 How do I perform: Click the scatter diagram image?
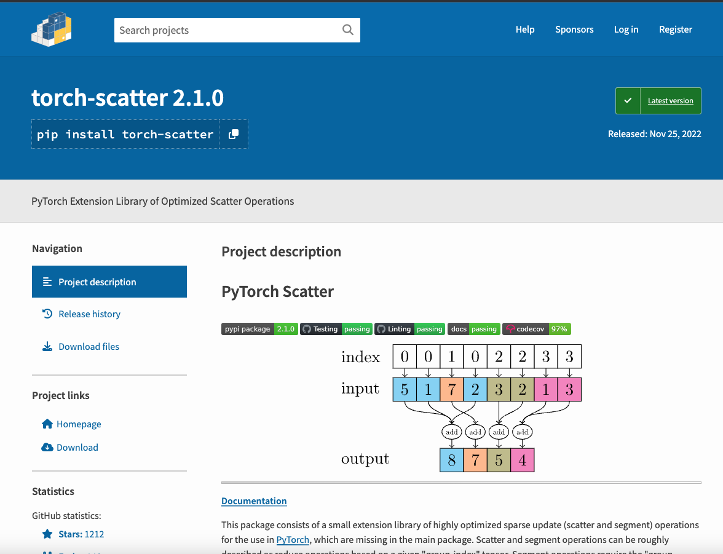pos(461,408)
